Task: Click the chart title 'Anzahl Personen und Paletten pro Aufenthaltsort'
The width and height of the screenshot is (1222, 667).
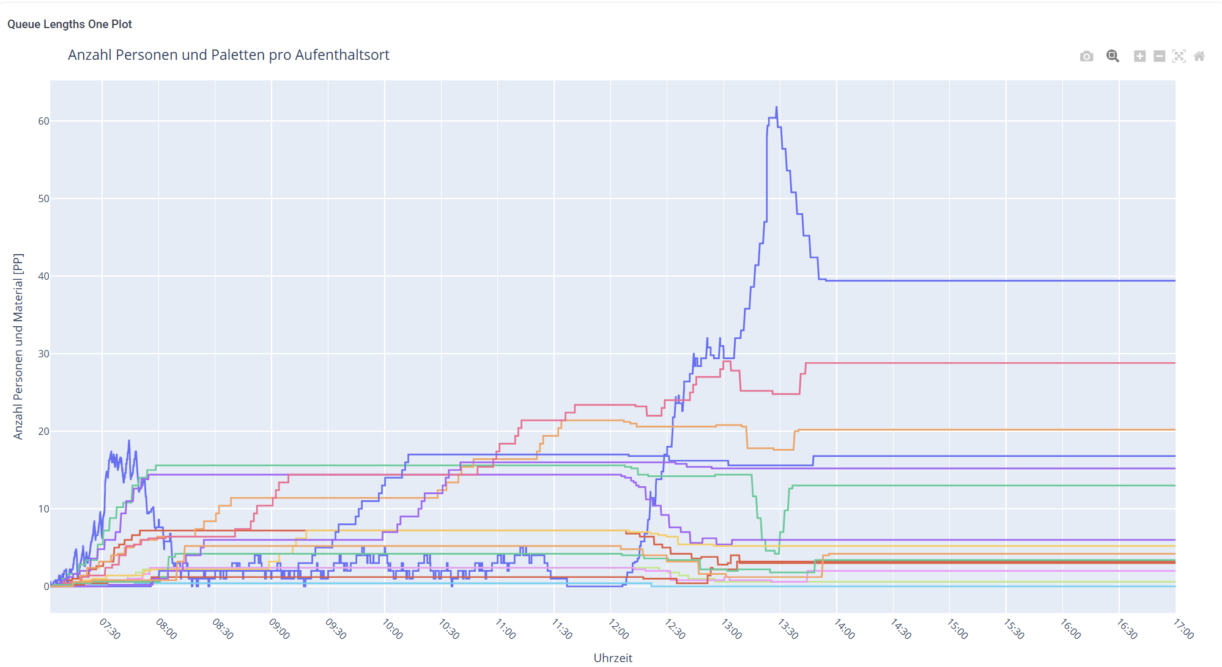Action: pyautogui.click(x=228, y=55)
